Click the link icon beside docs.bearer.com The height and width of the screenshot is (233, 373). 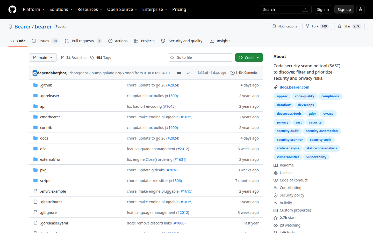click(x=276, y=87)
